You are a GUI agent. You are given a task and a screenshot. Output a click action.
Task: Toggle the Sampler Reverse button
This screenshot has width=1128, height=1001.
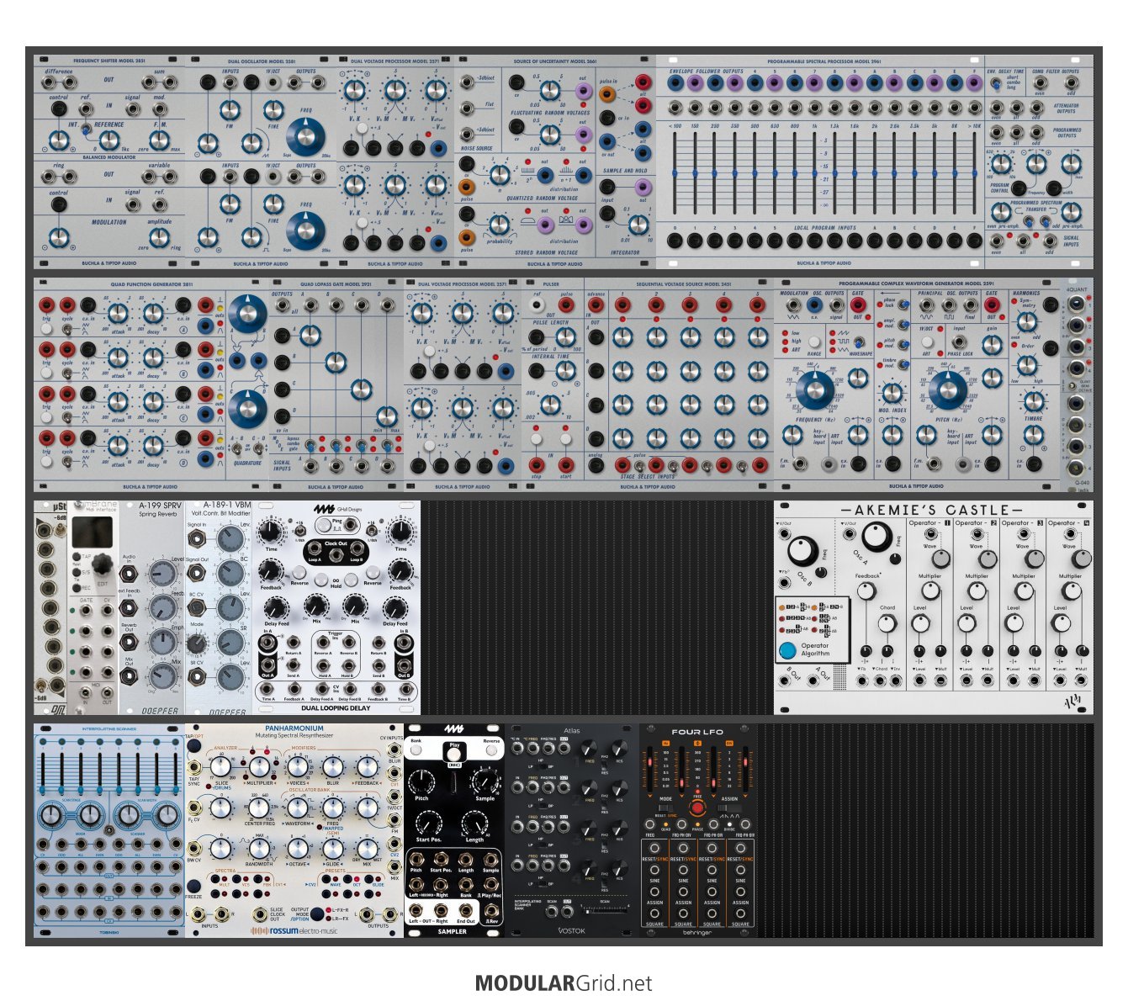[x=492, y=749]
